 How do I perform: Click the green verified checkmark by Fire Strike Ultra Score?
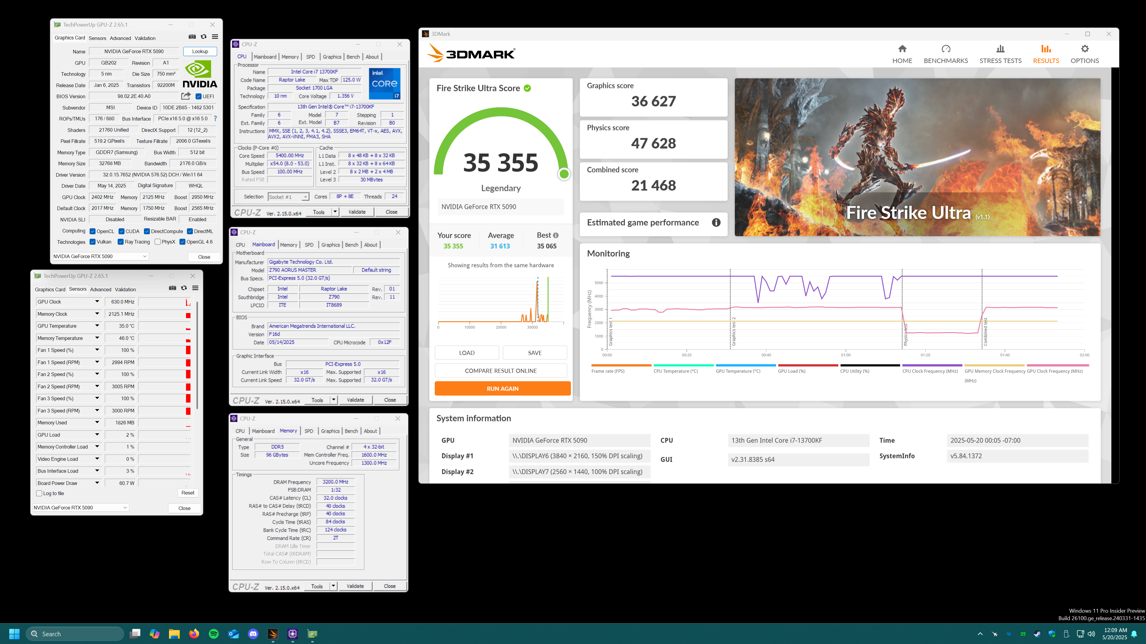527,88
